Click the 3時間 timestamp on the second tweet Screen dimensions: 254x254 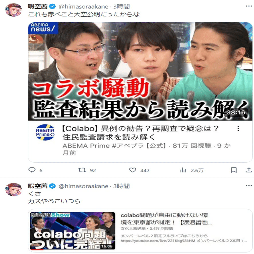tap(121, 186)
